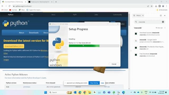Open the Maps bookmark
This screenshot has width=169, height=95.
click(x=22, y=10)
